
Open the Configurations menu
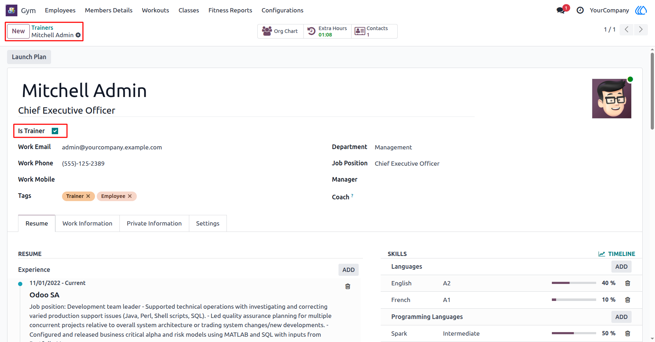pos(282,10)
